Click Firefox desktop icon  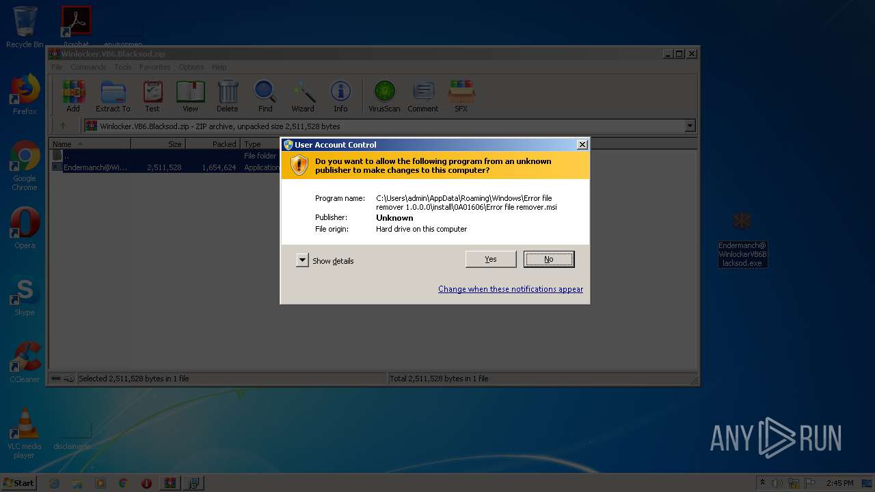tap(25, 94)
